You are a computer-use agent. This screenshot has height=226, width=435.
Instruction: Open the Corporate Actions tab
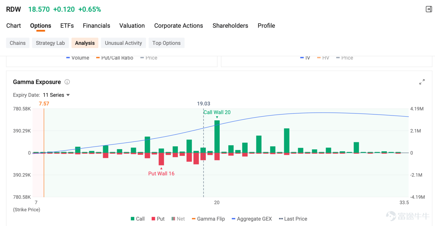tap(179, 26)
